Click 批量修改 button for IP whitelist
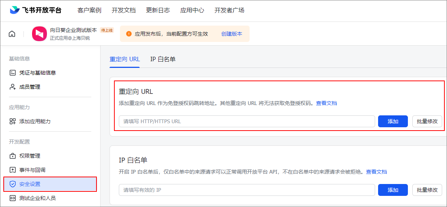This screenshot has width=447, height=207. pyautogui.click(x=427, y=190)
